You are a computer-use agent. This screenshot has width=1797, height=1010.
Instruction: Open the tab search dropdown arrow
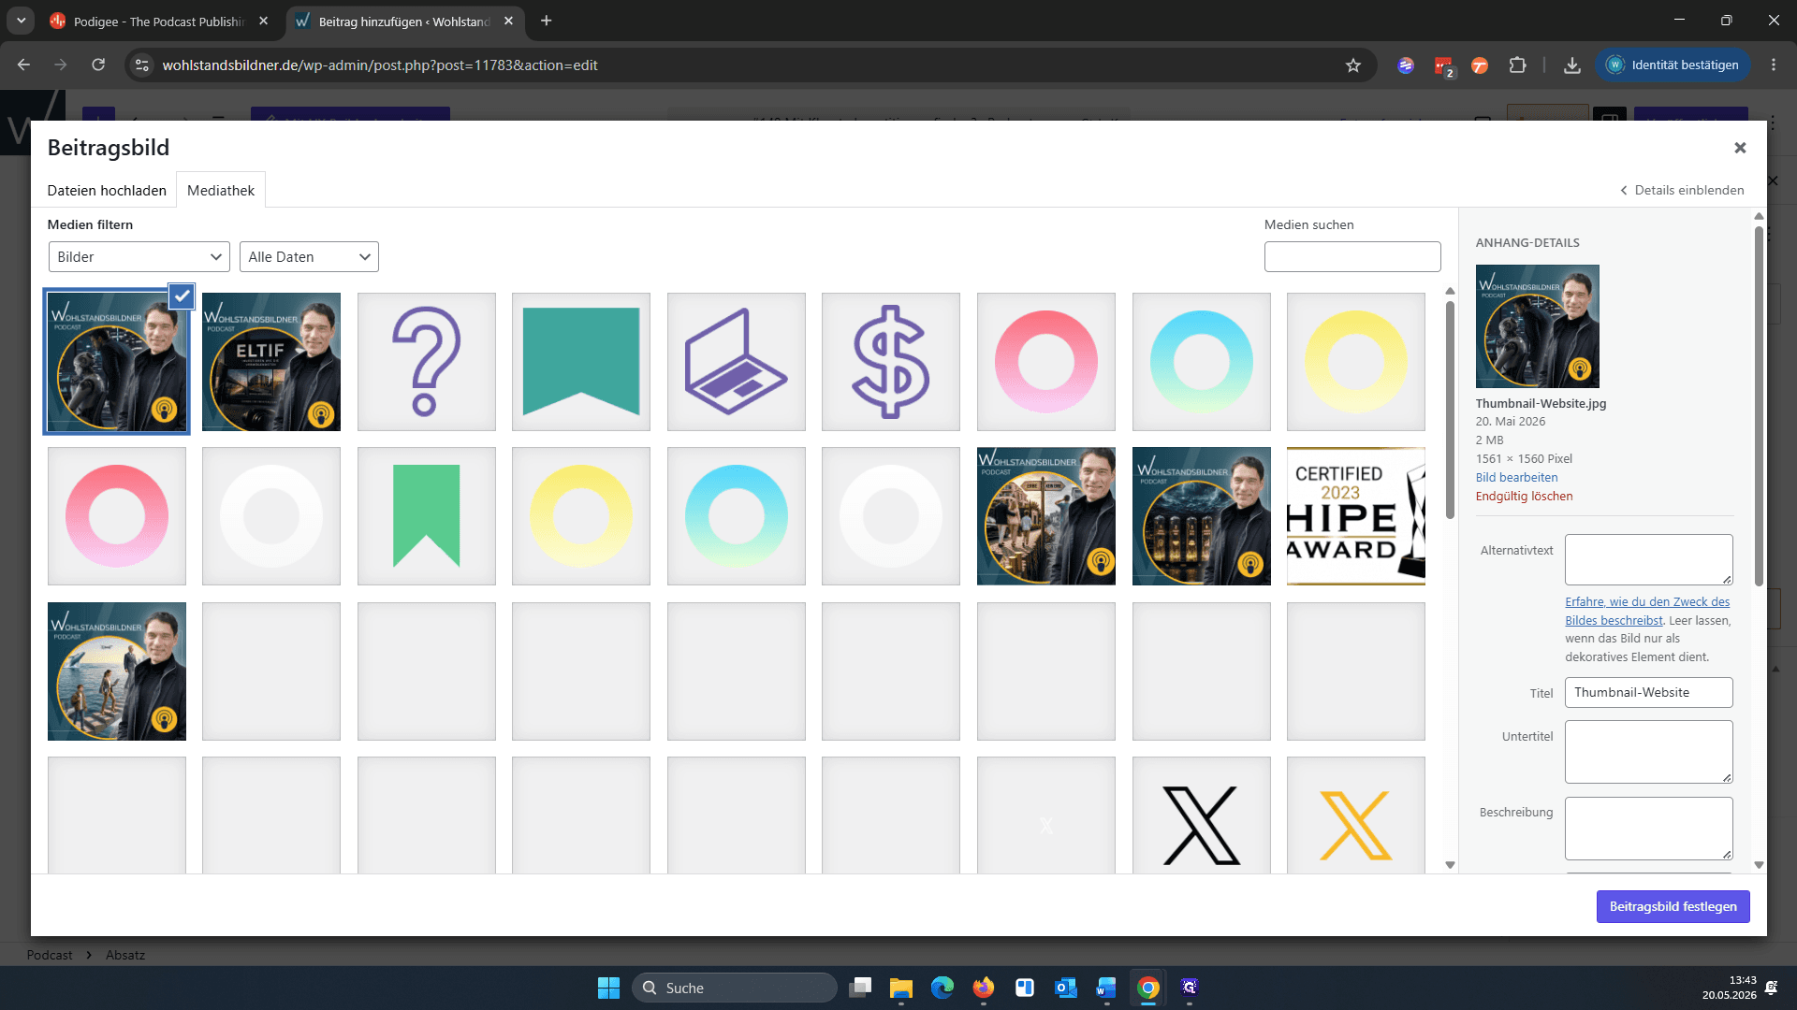click(21, 21)
